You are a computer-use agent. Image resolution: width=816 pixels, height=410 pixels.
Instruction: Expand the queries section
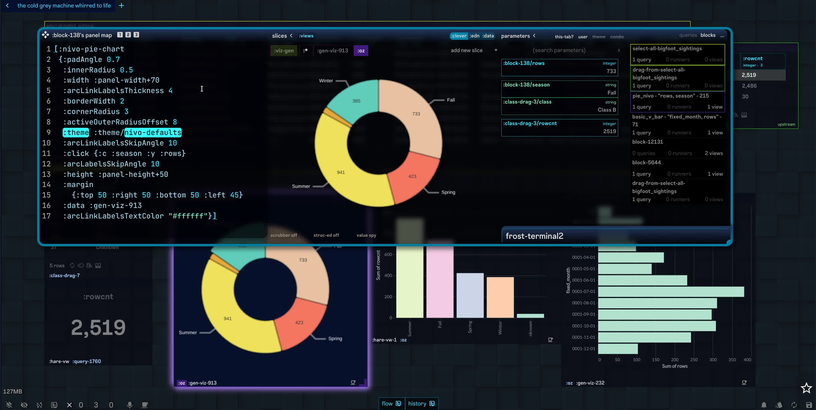point(687,35)
